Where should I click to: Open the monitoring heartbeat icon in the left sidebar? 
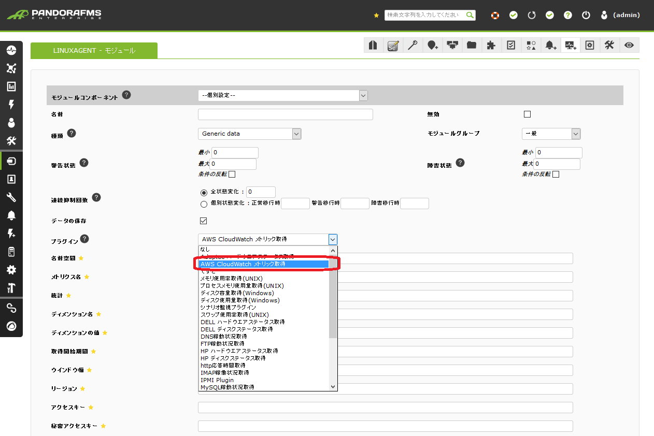pos(11,51)
